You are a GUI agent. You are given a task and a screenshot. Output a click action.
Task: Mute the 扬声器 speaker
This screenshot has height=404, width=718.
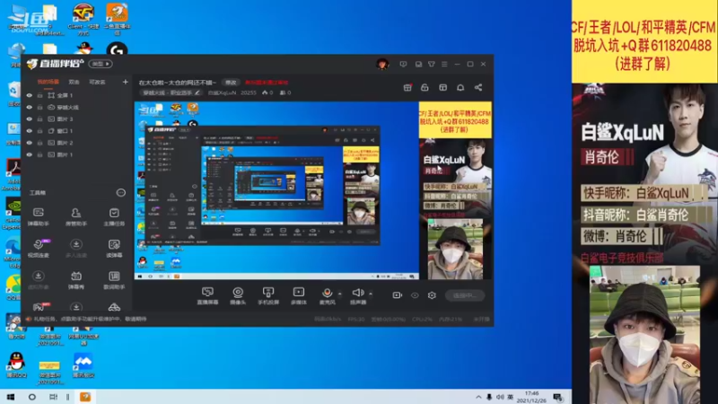357,293
